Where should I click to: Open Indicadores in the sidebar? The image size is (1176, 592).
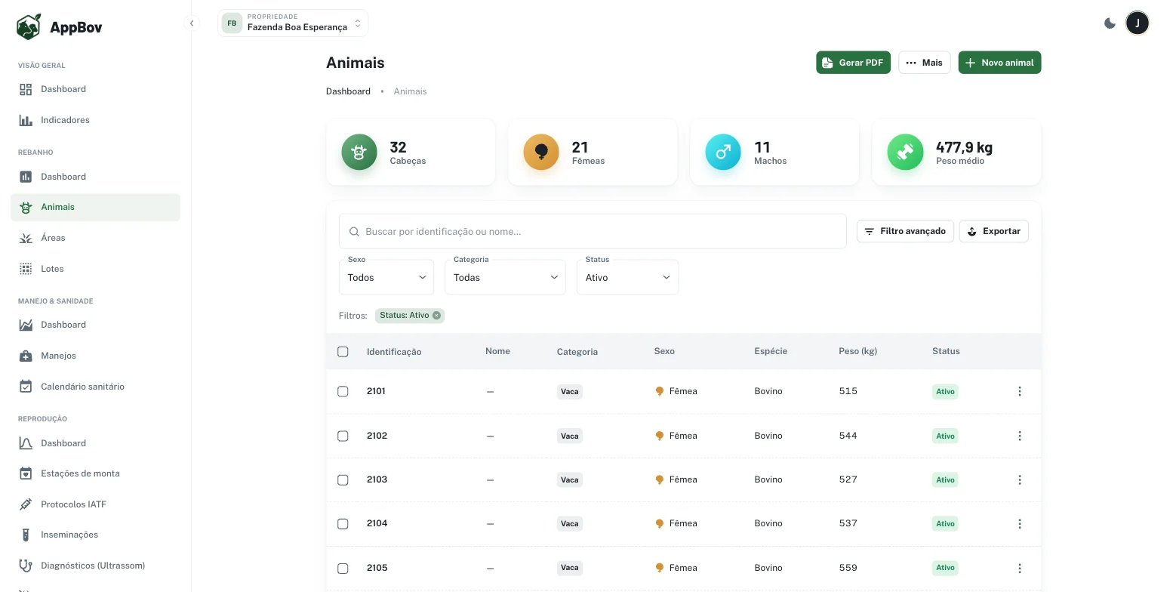(95, 120)
